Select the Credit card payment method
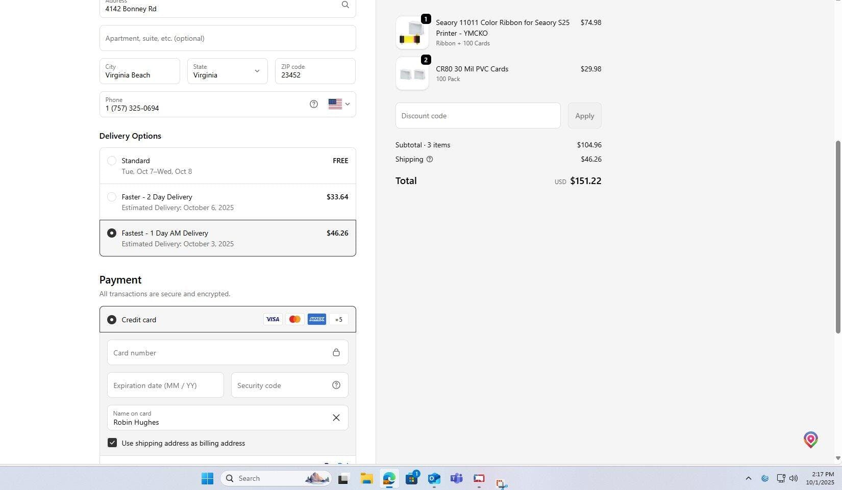The image size is (842, 490). (112, 320)
